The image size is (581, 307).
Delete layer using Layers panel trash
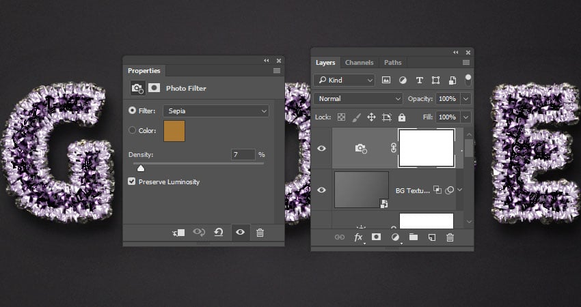[x=450, y=237]
